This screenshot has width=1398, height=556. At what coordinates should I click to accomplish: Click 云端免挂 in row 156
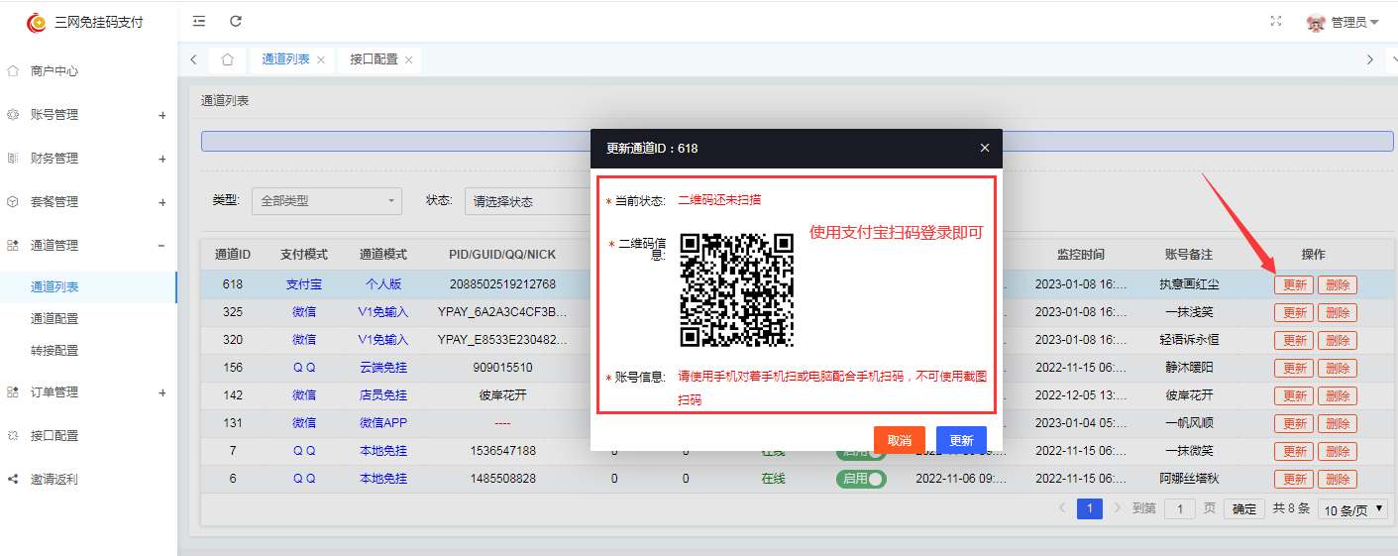(x=383, y=368)
